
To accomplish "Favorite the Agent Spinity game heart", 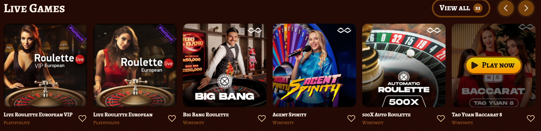I will [351, 118].
